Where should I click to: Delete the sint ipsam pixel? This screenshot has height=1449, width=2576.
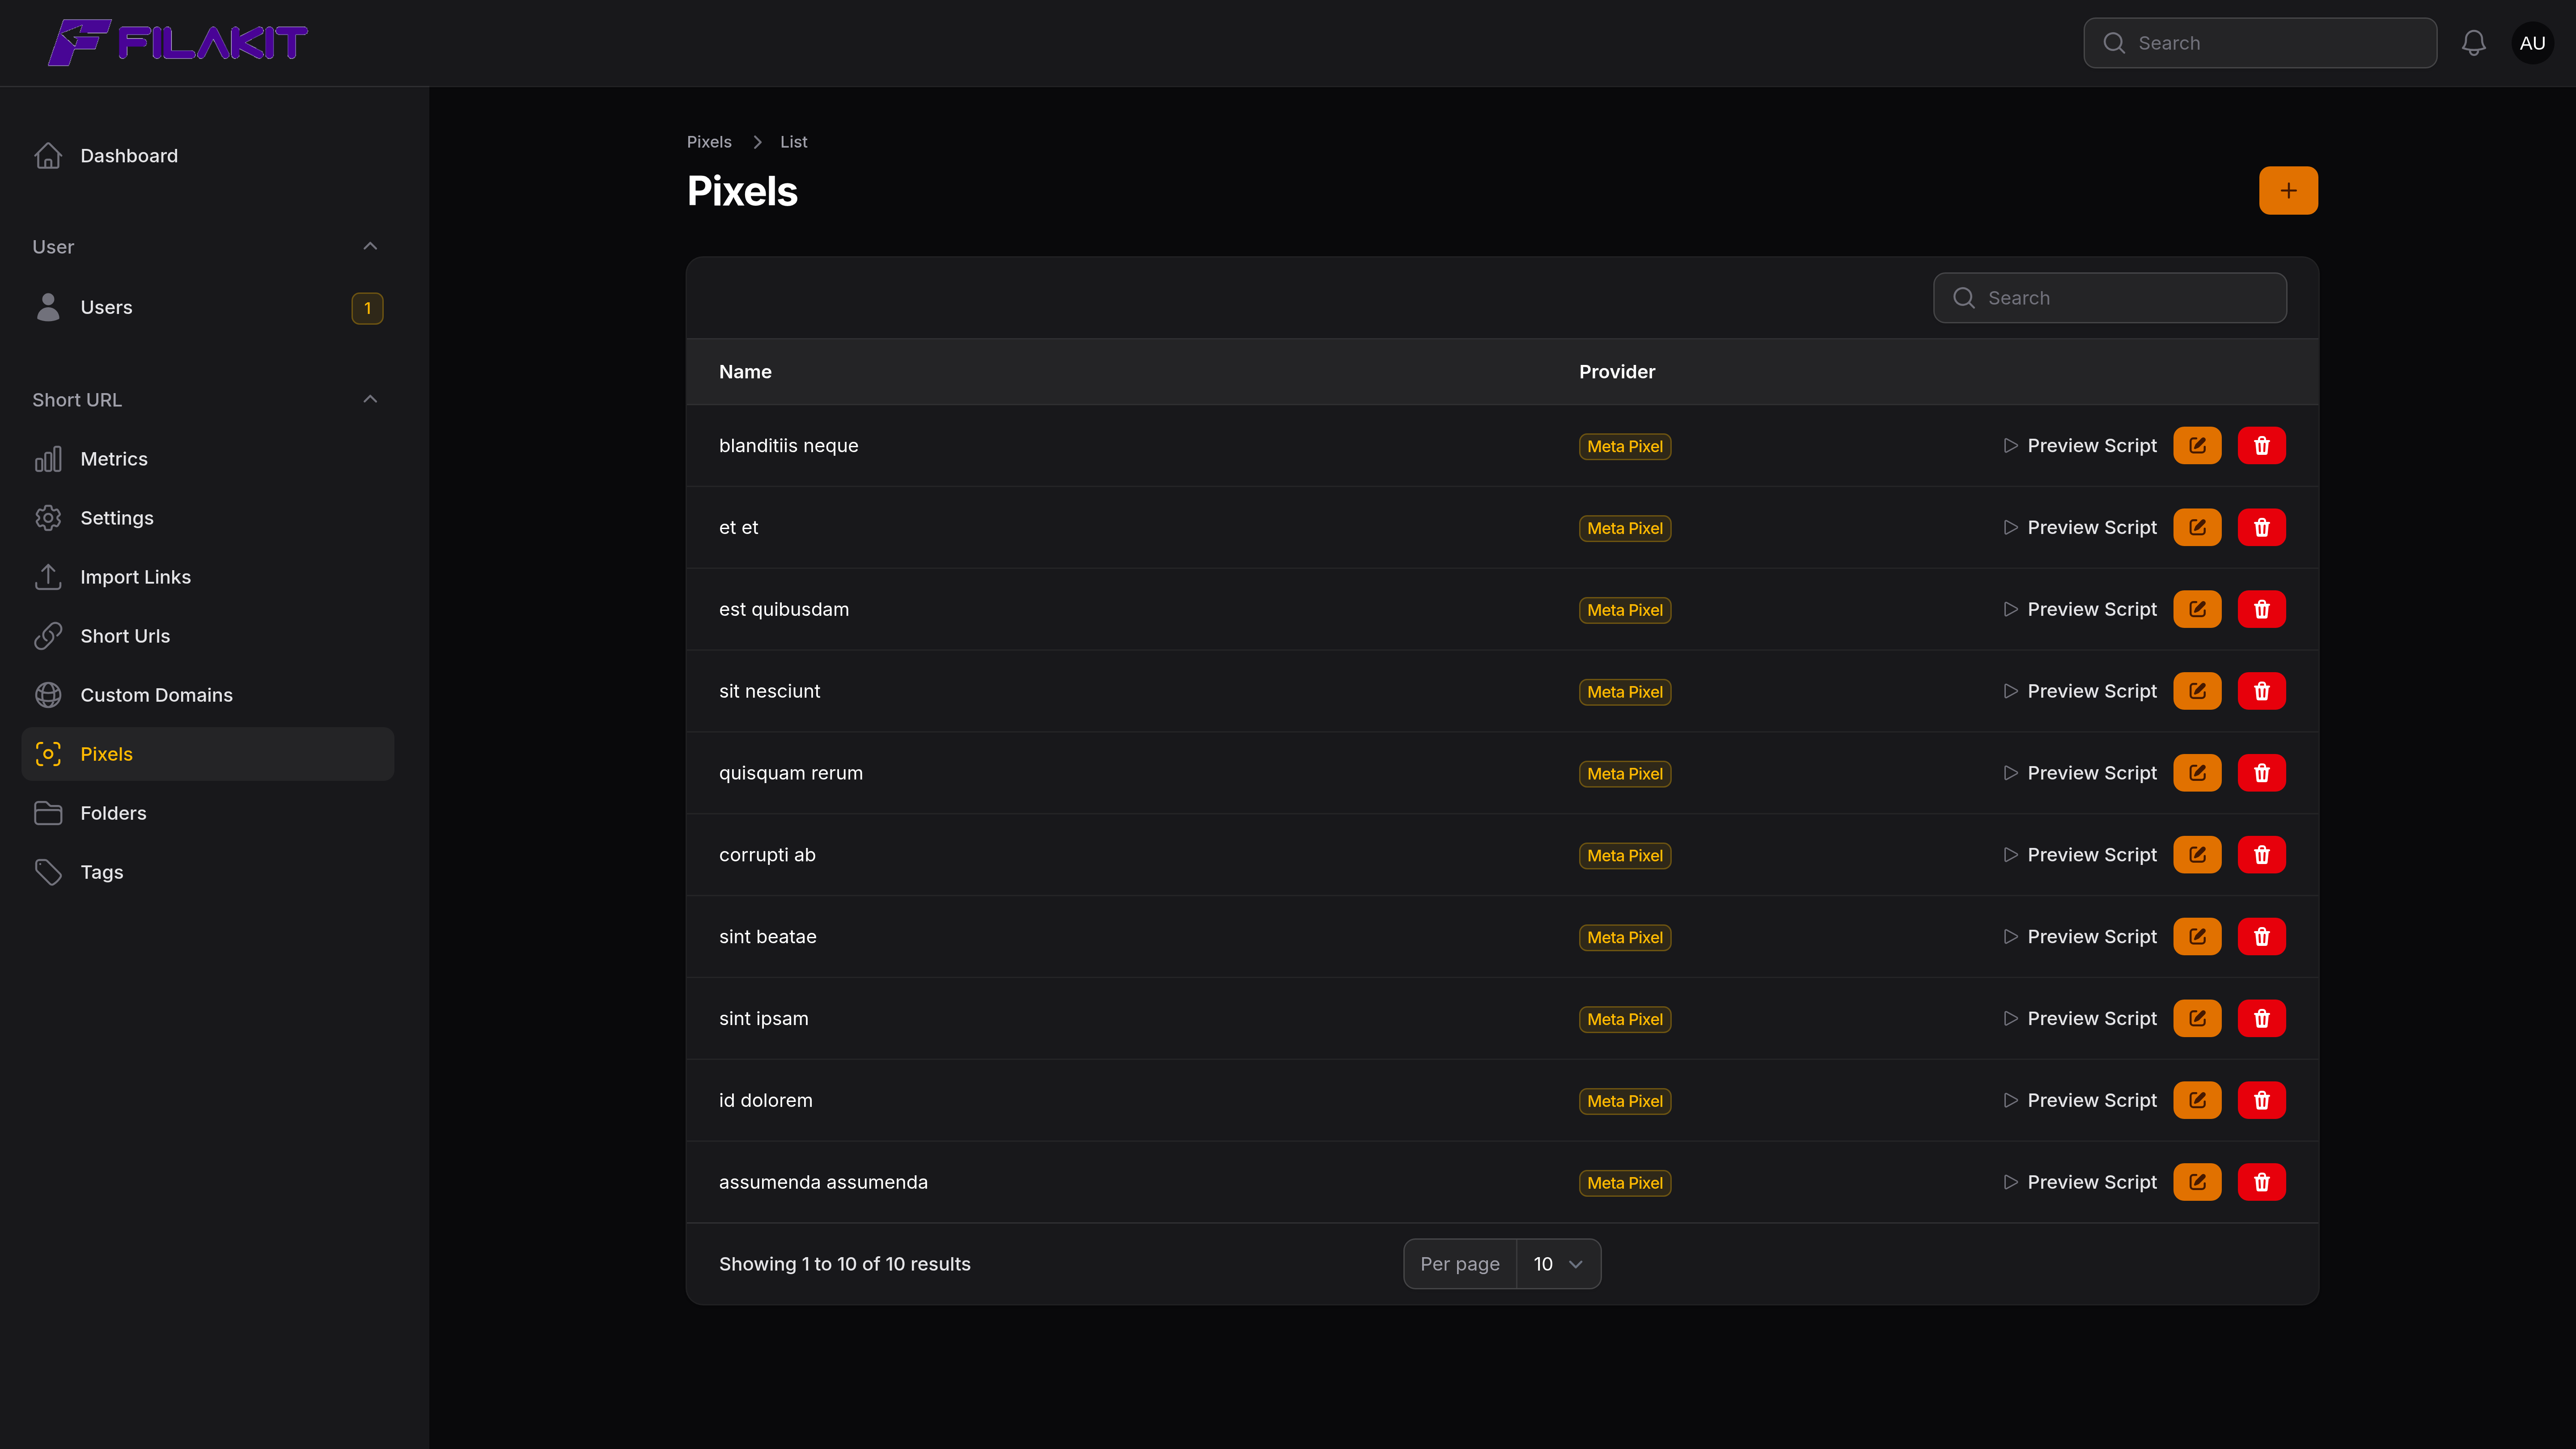pos(2262,1018)
